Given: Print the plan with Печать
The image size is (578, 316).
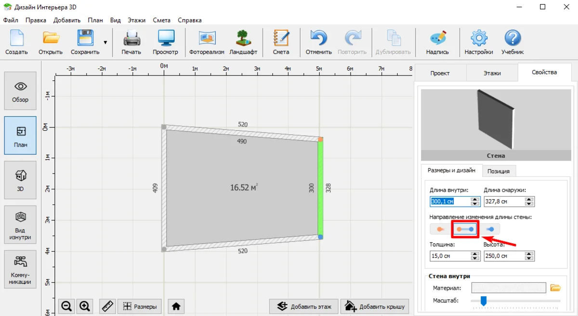Looking at the screenshot, I should tap(131, 42).
